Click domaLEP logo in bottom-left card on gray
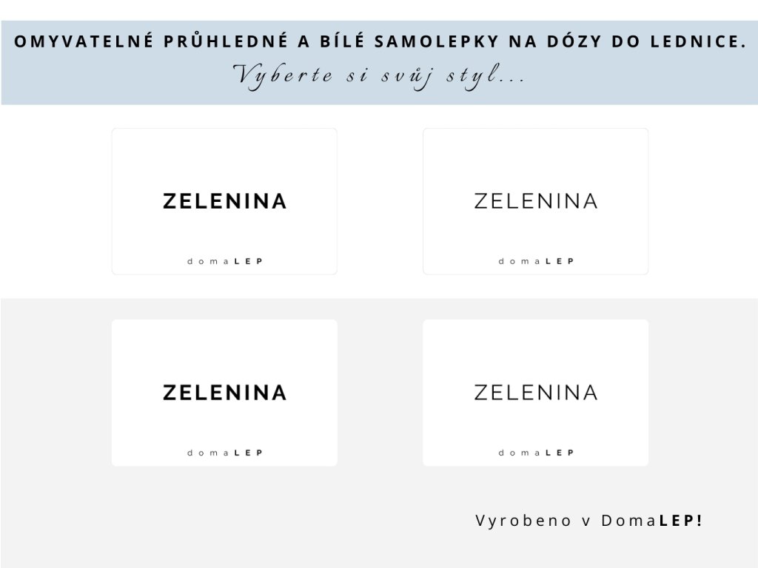This screenshot has width=758, height=568. click(x=225, y=453)
